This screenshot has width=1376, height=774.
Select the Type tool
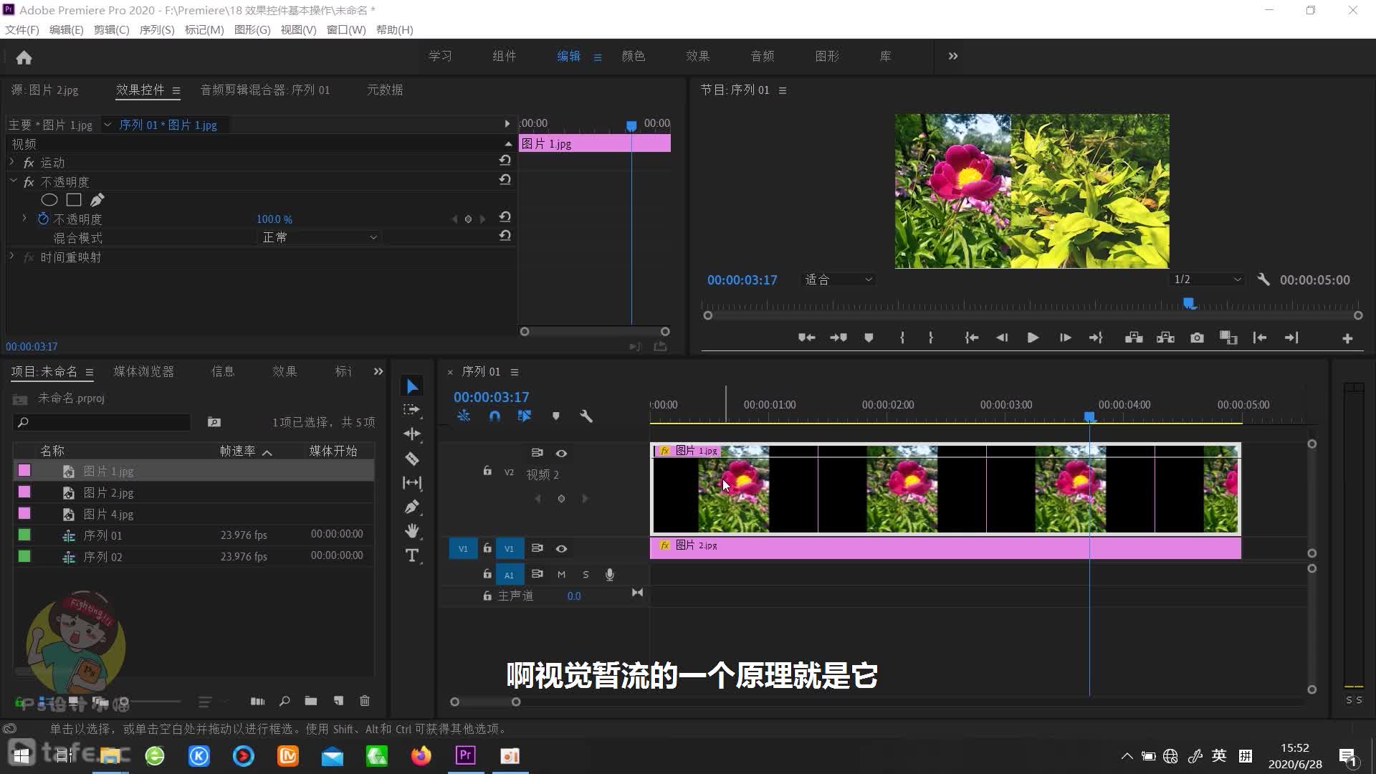[x=412, y=555]
